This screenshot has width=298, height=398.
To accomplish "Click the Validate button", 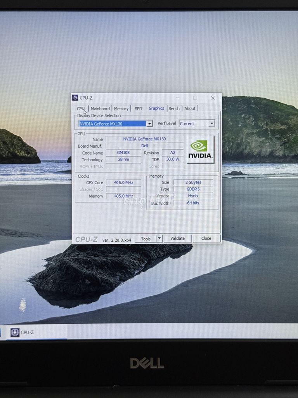I will click(177, 238).
